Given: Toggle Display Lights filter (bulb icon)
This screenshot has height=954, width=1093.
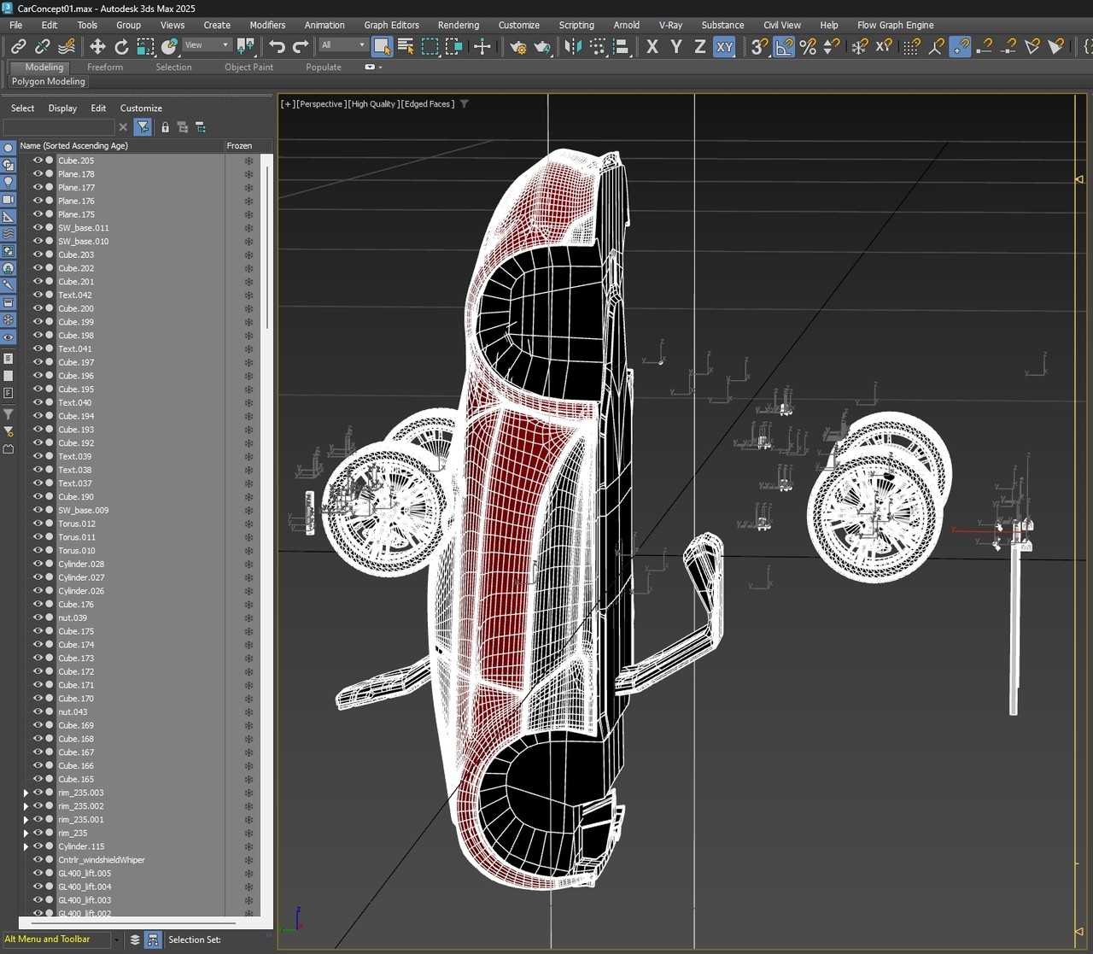Looking at the screenshot, I should [9, 182].
